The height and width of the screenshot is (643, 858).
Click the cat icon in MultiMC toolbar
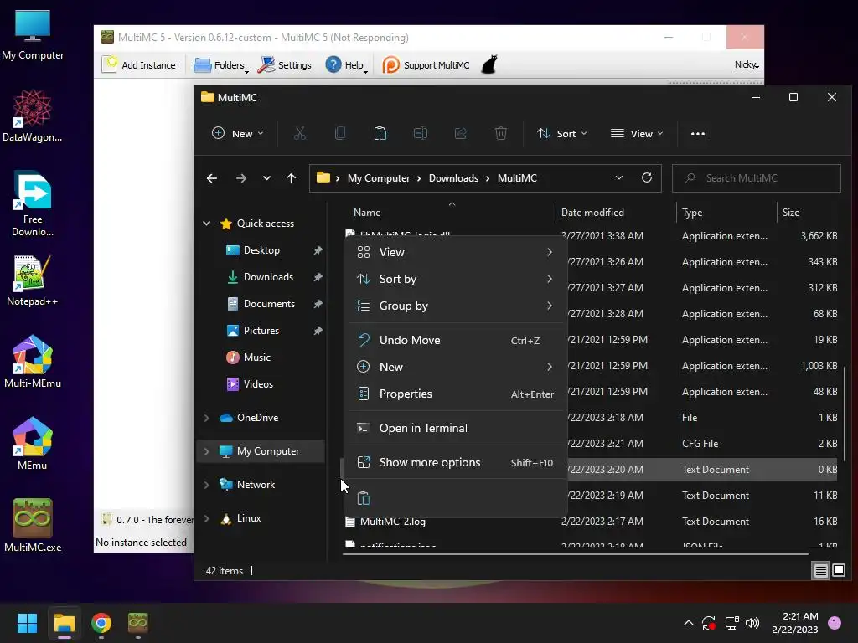coord(489,64)
